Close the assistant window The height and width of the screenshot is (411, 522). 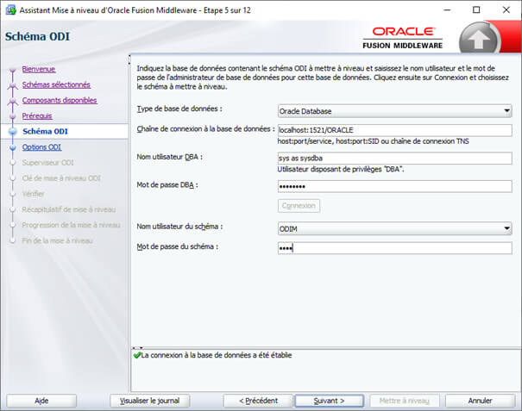point(506,10)
